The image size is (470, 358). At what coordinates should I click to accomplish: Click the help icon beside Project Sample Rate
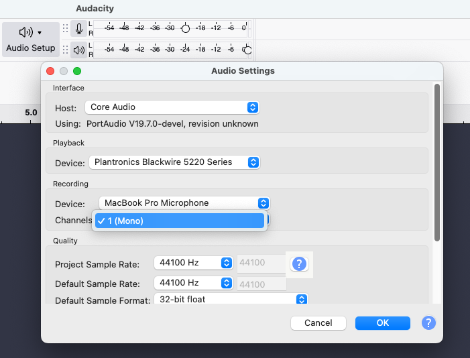click(299, 264)
